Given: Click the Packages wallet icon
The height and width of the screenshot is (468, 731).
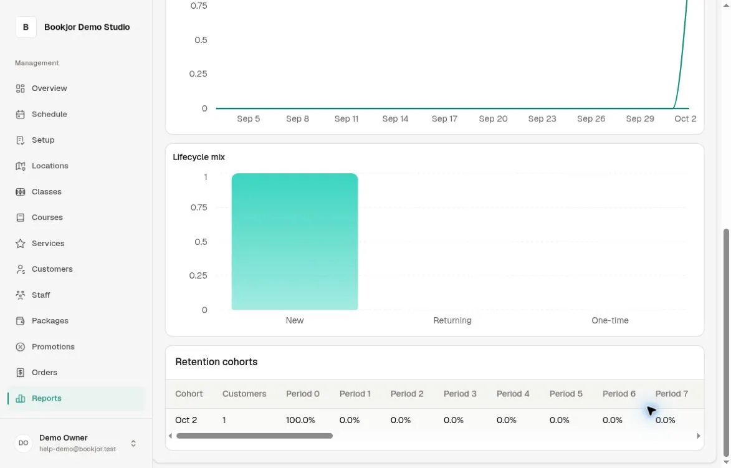Looking at the screenshot, I should click(20, 321).
